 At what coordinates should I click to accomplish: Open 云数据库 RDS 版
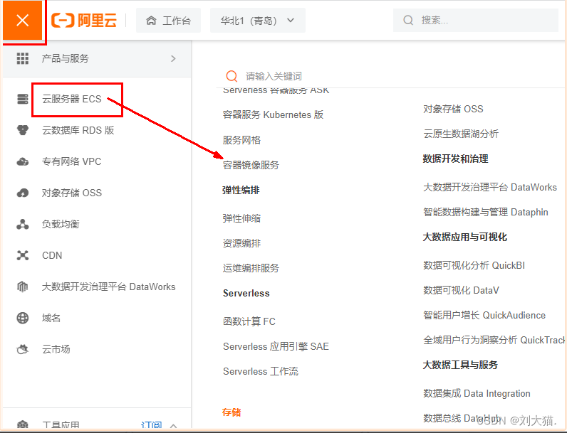[x=78, y=130]
